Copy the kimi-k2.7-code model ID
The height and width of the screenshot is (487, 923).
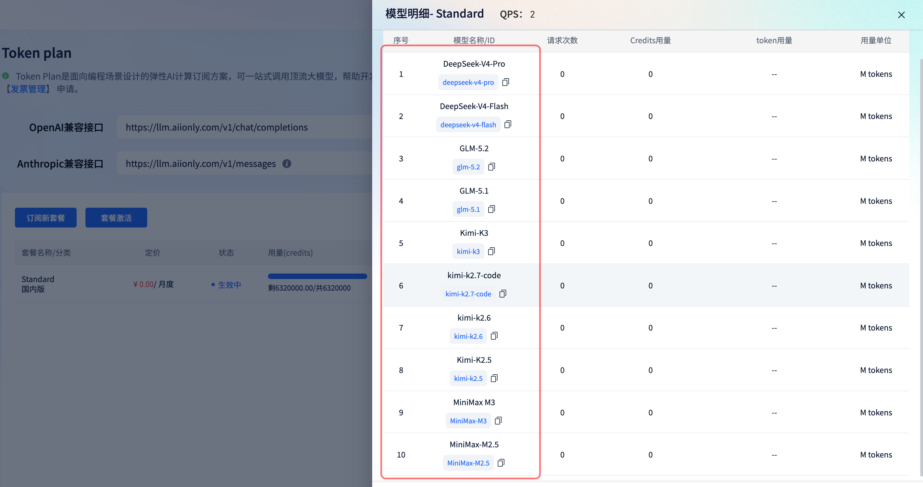pyautogui.click(x=503, y=294)
